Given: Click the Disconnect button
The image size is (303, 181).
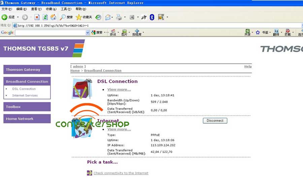Looking at the screenshot, I should (x=215, y=121).
